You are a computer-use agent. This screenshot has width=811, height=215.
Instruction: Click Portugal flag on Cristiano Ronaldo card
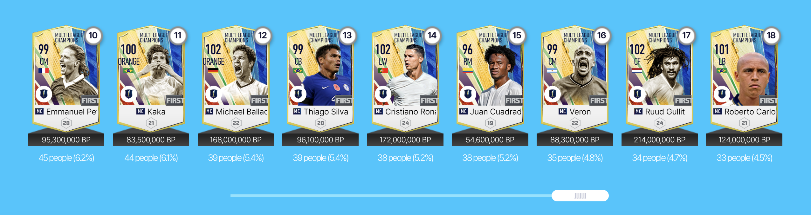[382, 71]
